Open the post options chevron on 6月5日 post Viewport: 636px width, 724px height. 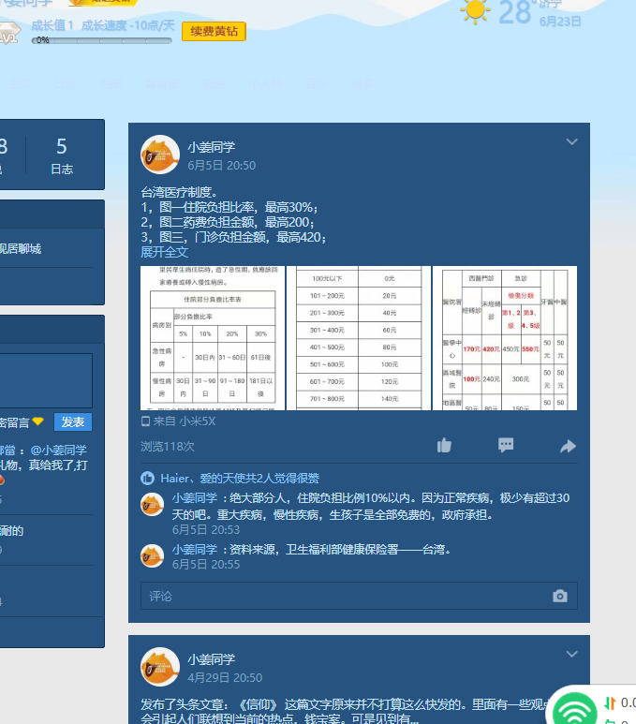(x=571, y=141)
